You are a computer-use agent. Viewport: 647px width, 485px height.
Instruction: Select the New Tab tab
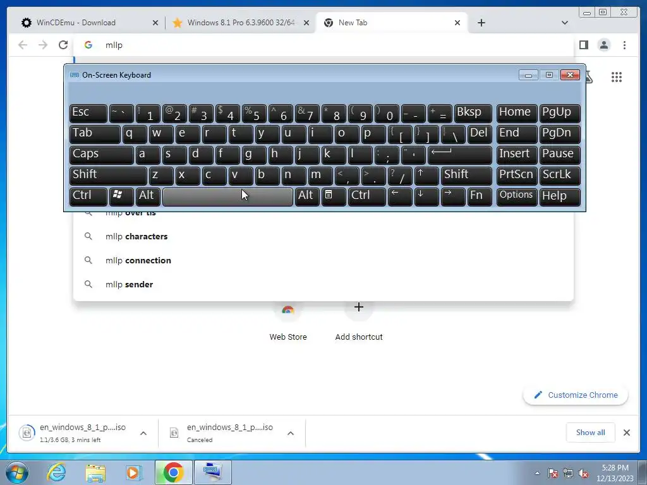392,23
